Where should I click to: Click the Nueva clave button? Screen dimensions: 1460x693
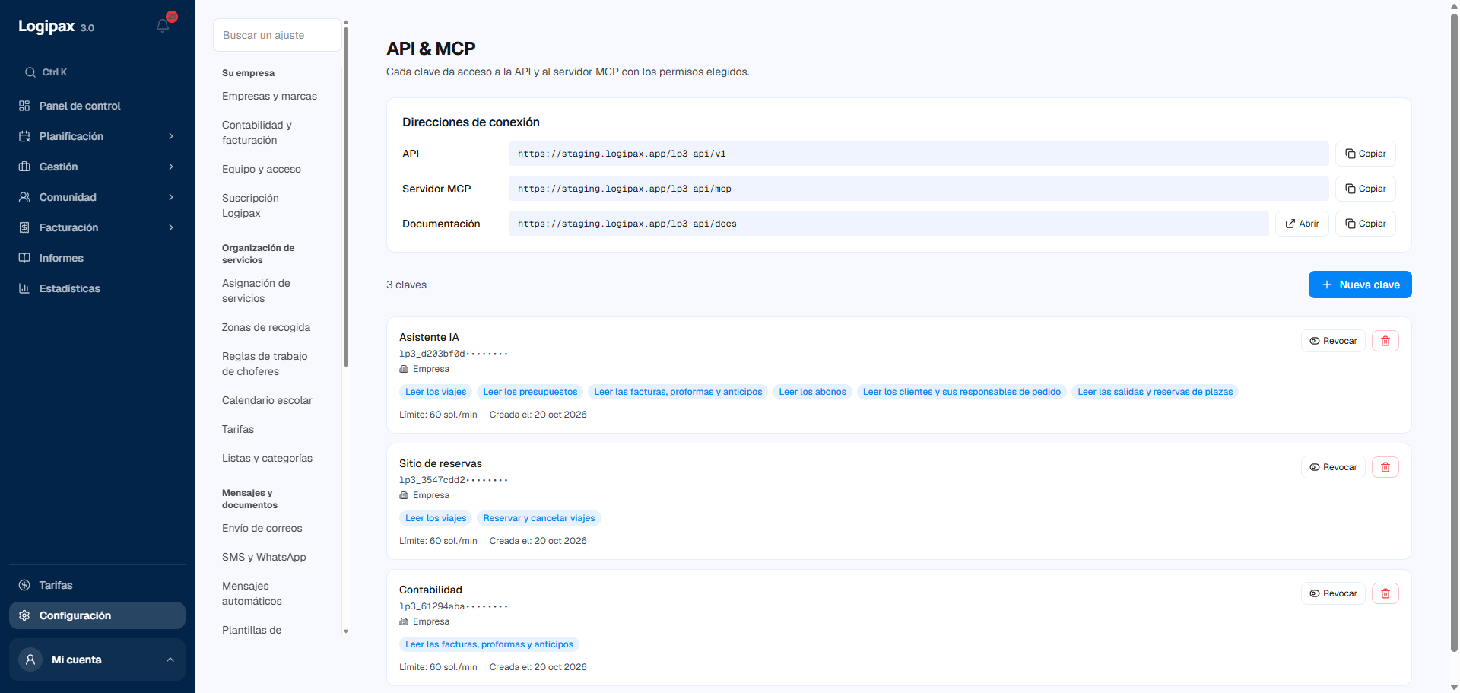tap(1360, 285)
